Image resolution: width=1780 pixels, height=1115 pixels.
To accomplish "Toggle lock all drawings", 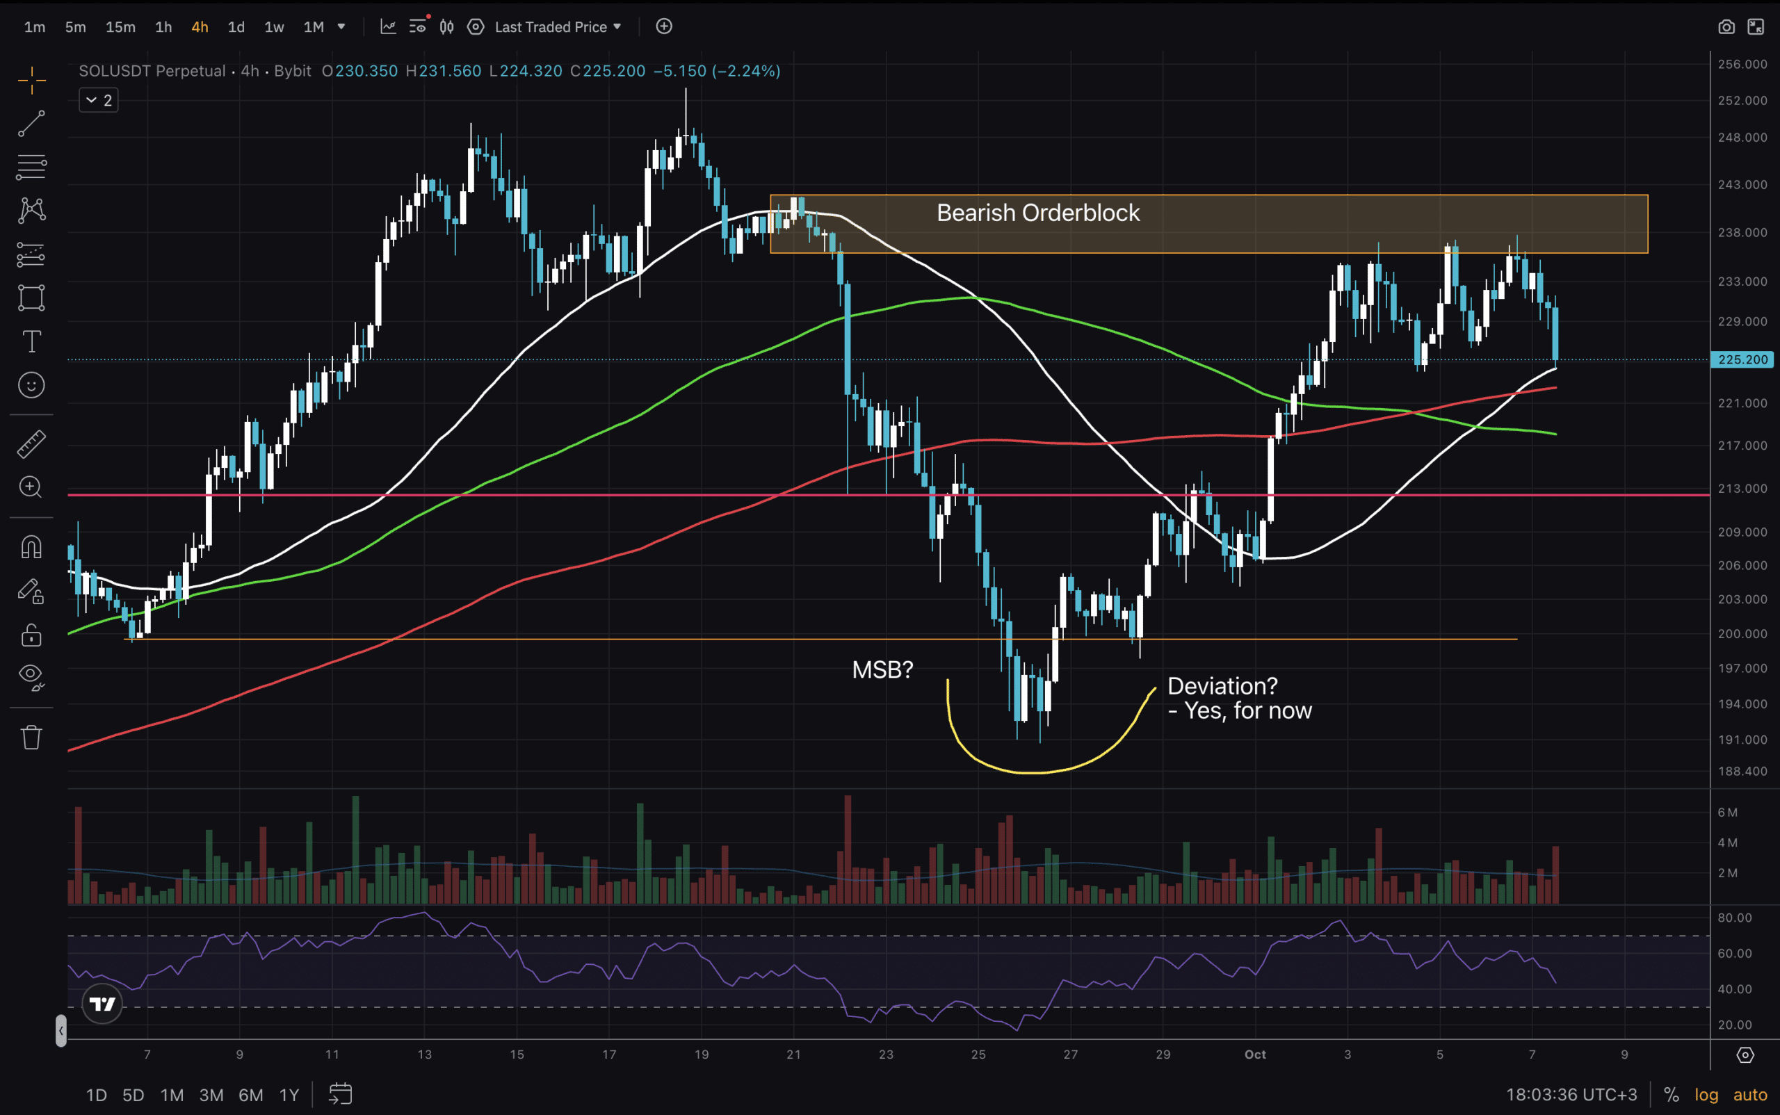I will 31,635.
